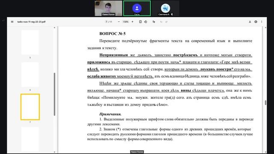Click the 158% zoom level field
Image resolution: width=274 pixels, height=154 pixels.
125,22
